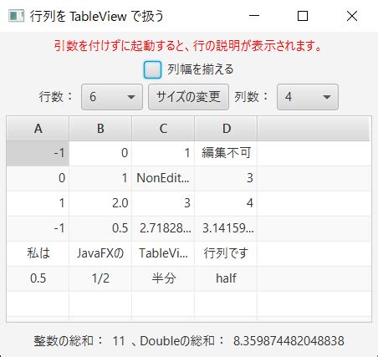The width and height of the screenshot is (378, 357).
Task: Open the 列数 dropdown showing 4
Action: tap(308, 97)
